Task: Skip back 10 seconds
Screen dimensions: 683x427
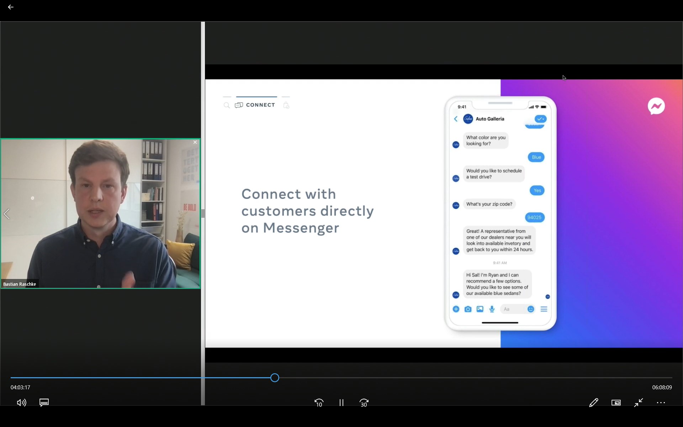Action: tap(319, 402)
